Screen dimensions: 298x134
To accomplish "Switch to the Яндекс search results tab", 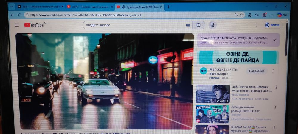I will pos(88,7).
